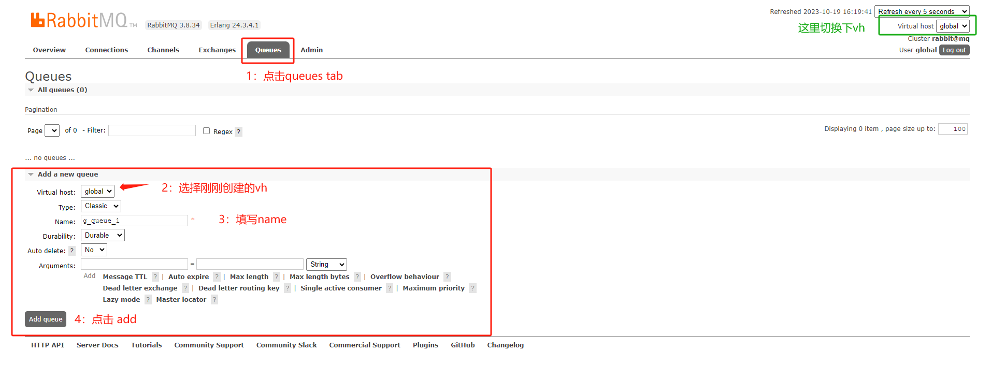Open help icon for Master locator
This screenshot has height=380, width=991.
tap(214, 299)
